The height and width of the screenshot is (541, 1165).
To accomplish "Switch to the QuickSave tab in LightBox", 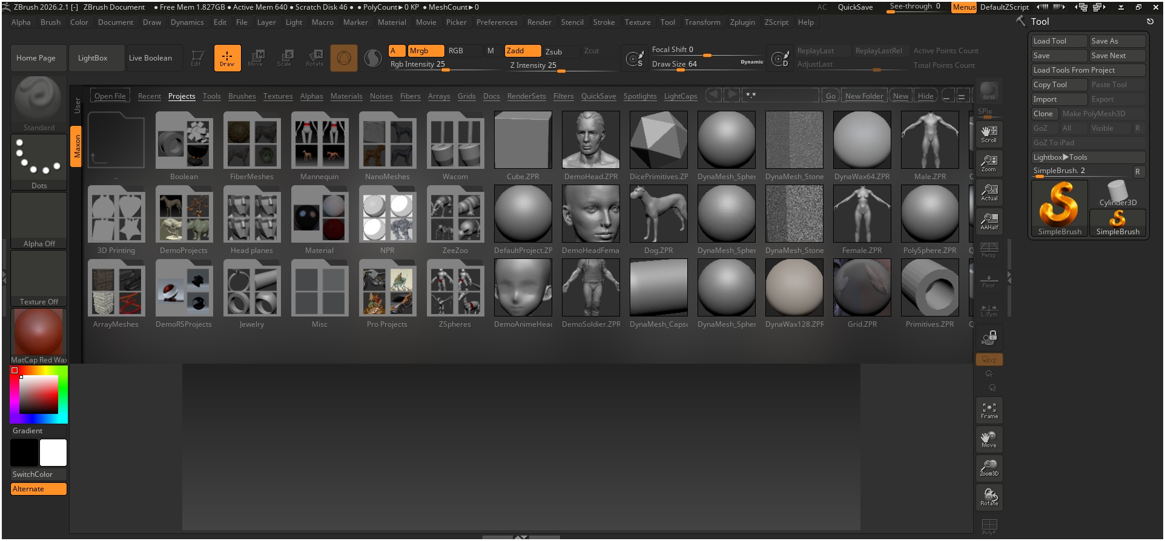I will [599, 96].
